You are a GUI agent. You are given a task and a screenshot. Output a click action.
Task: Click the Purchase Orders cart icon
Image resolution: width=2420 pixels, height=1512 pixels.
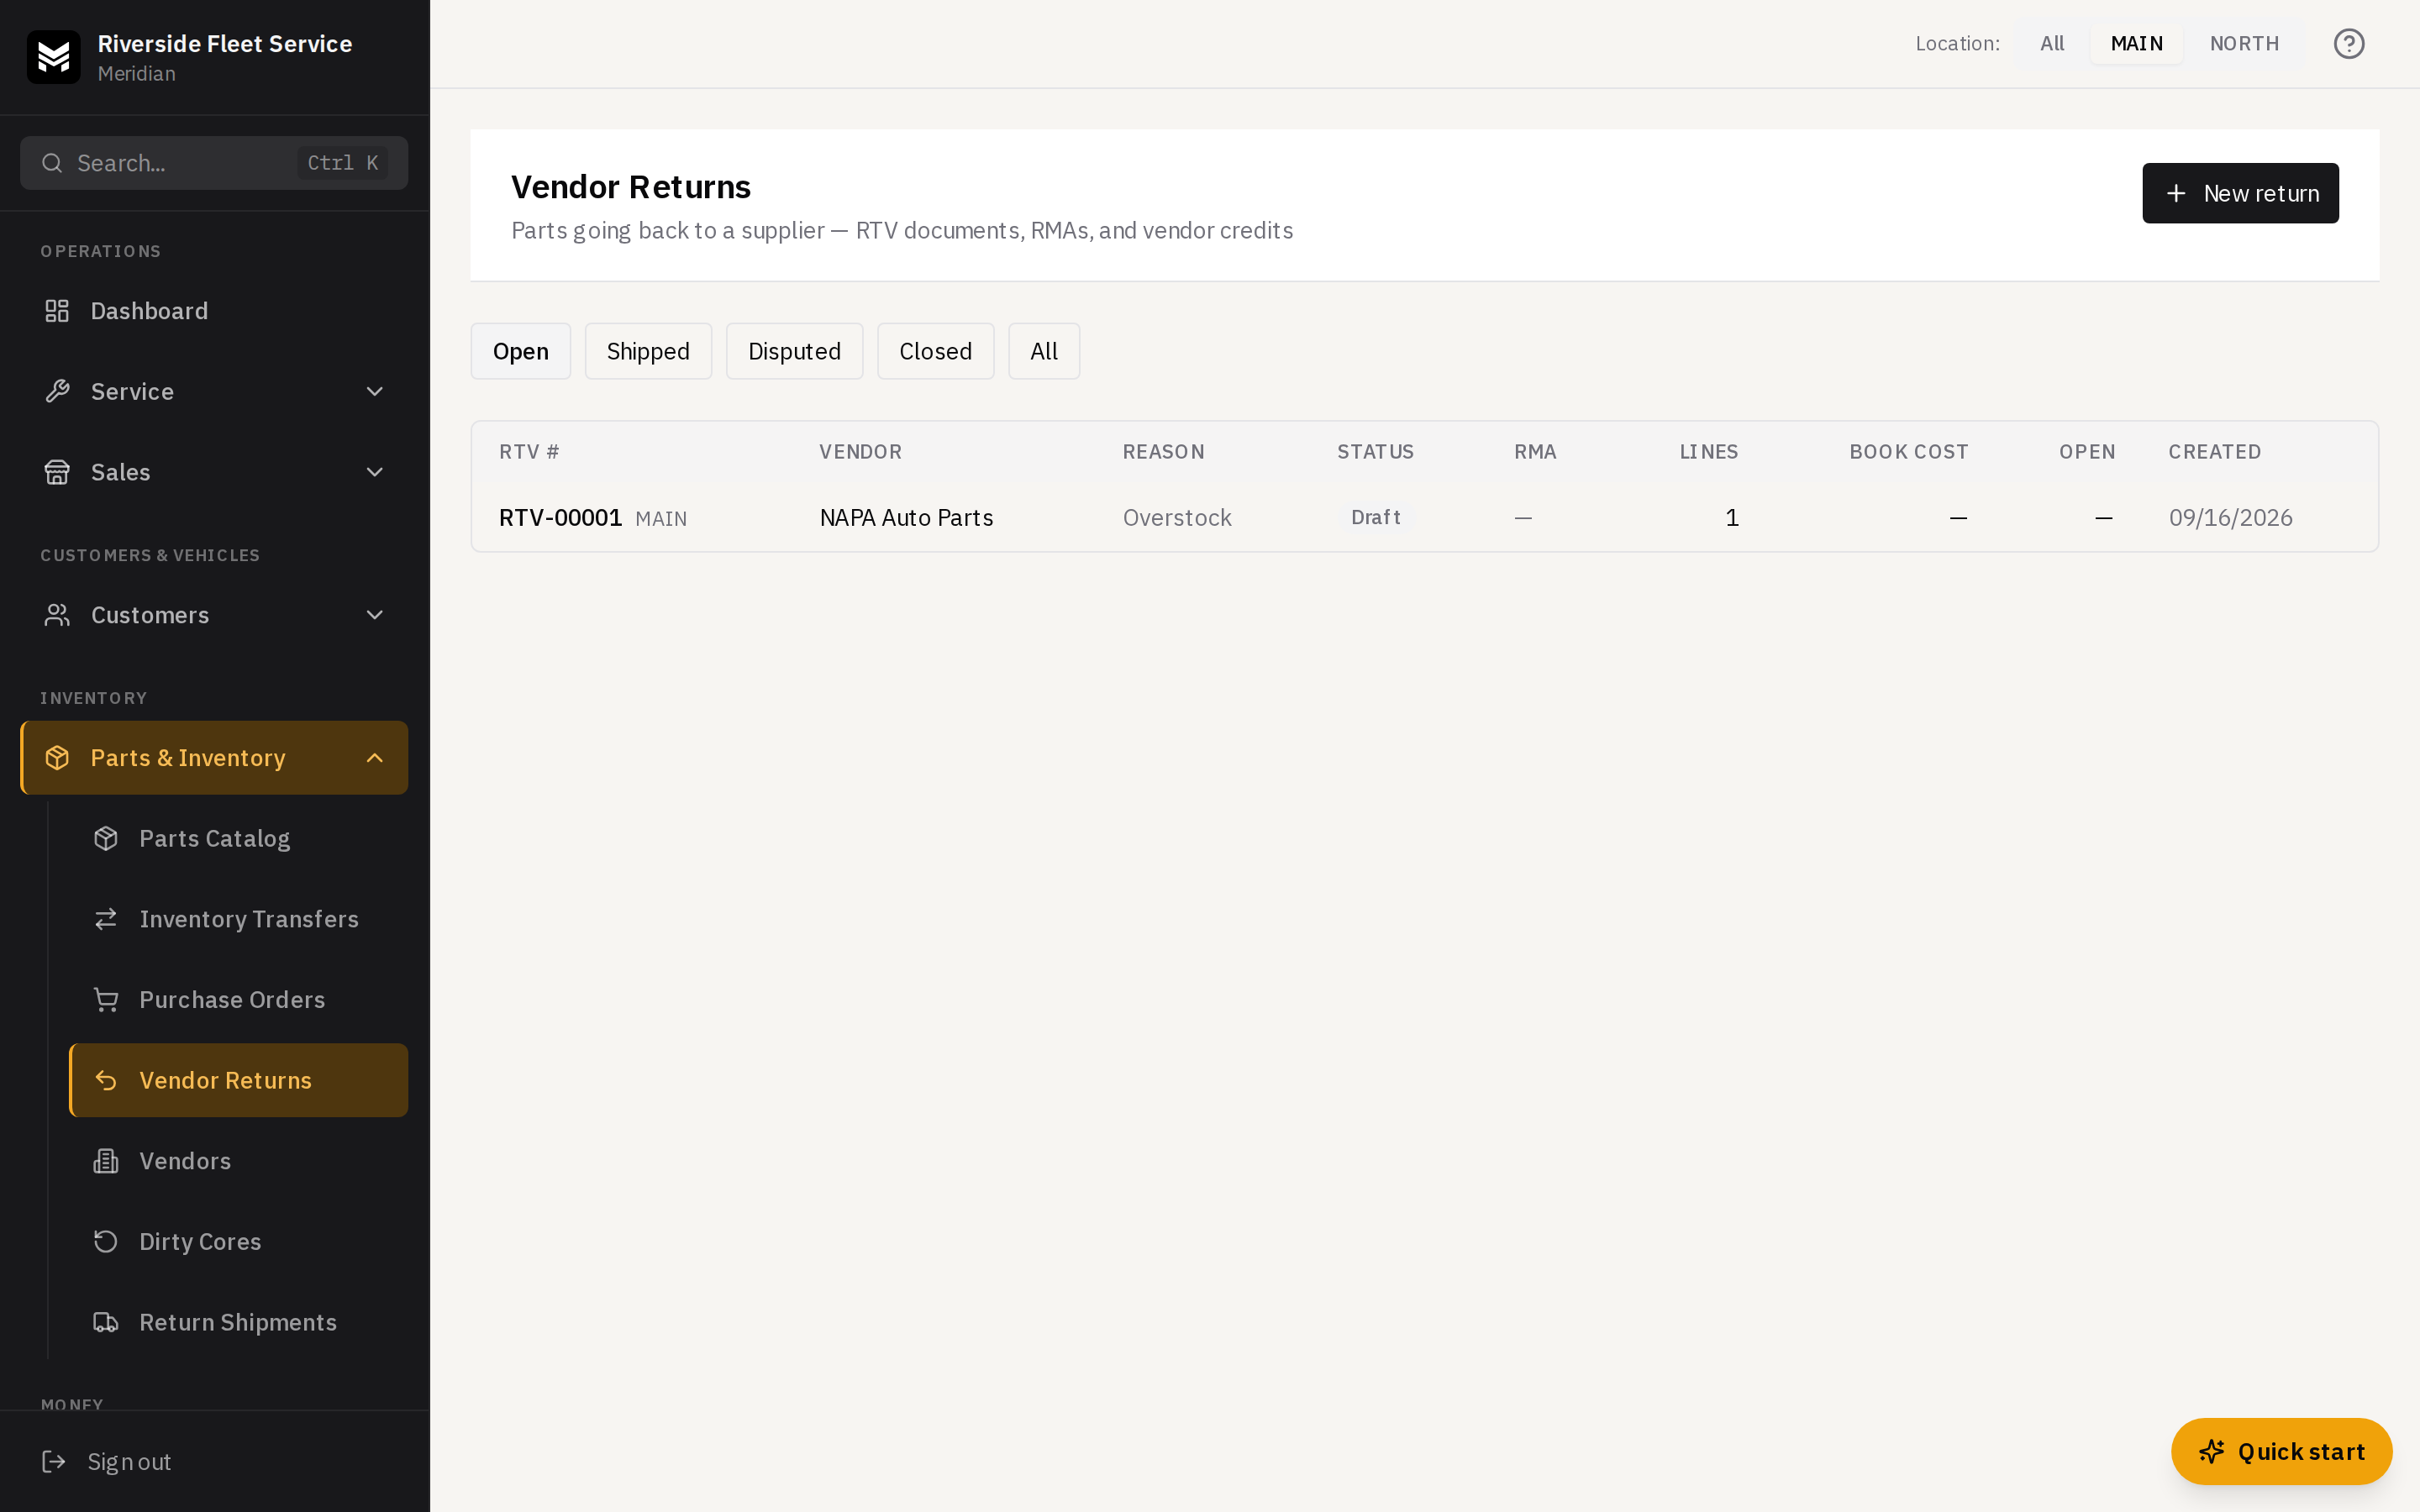[x=106, y=1000]
